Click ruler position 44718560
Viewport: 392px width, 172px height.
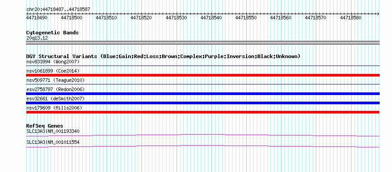(x=281, y=18)
